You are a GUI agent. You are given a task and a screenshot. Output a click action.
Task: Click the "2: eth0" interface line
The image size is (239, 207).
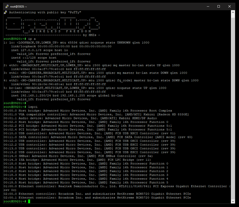92,65
